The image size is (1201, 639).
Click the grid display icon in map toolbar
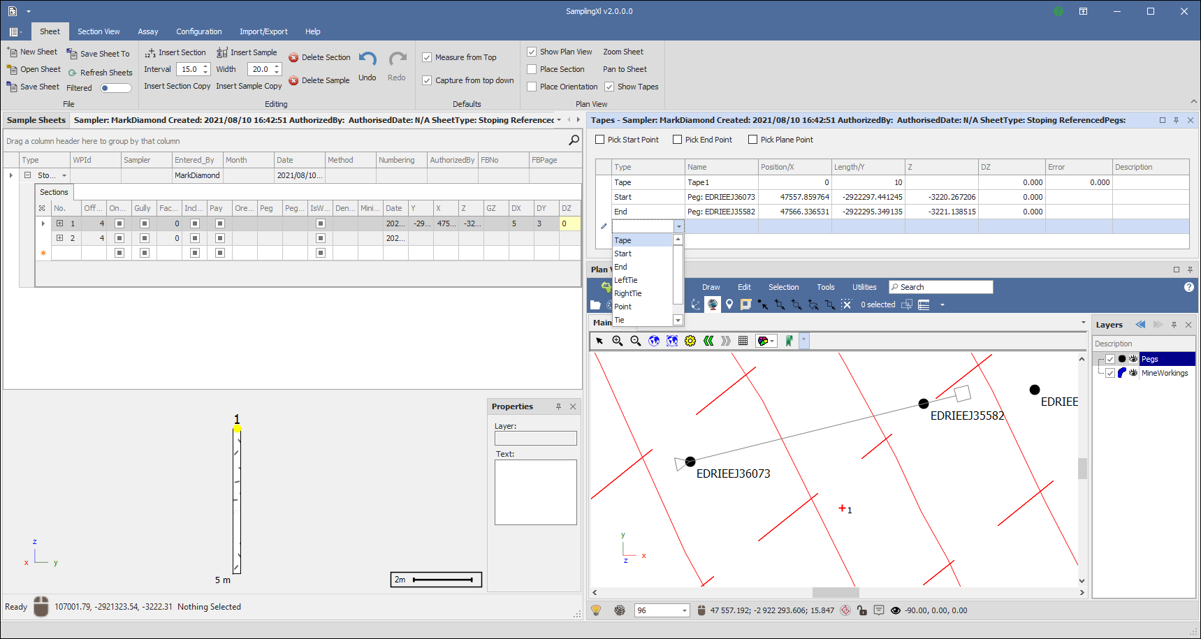[x=743, y=341]
